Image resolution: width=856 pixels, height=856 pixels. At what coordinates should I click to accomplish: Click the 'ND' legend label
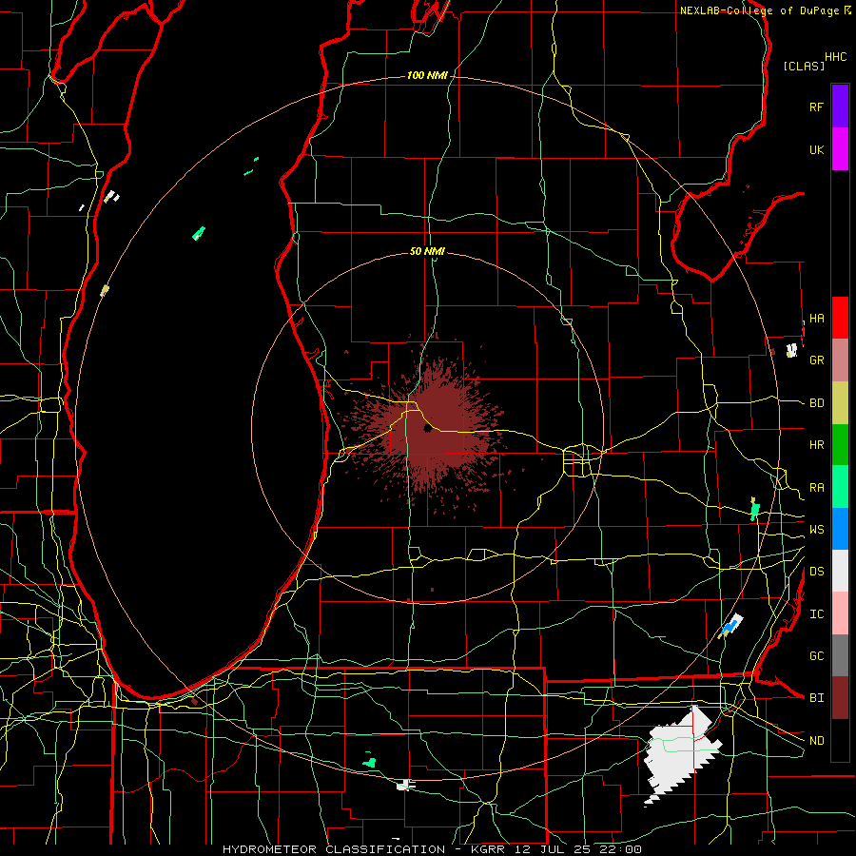click(x=817, y=741)
